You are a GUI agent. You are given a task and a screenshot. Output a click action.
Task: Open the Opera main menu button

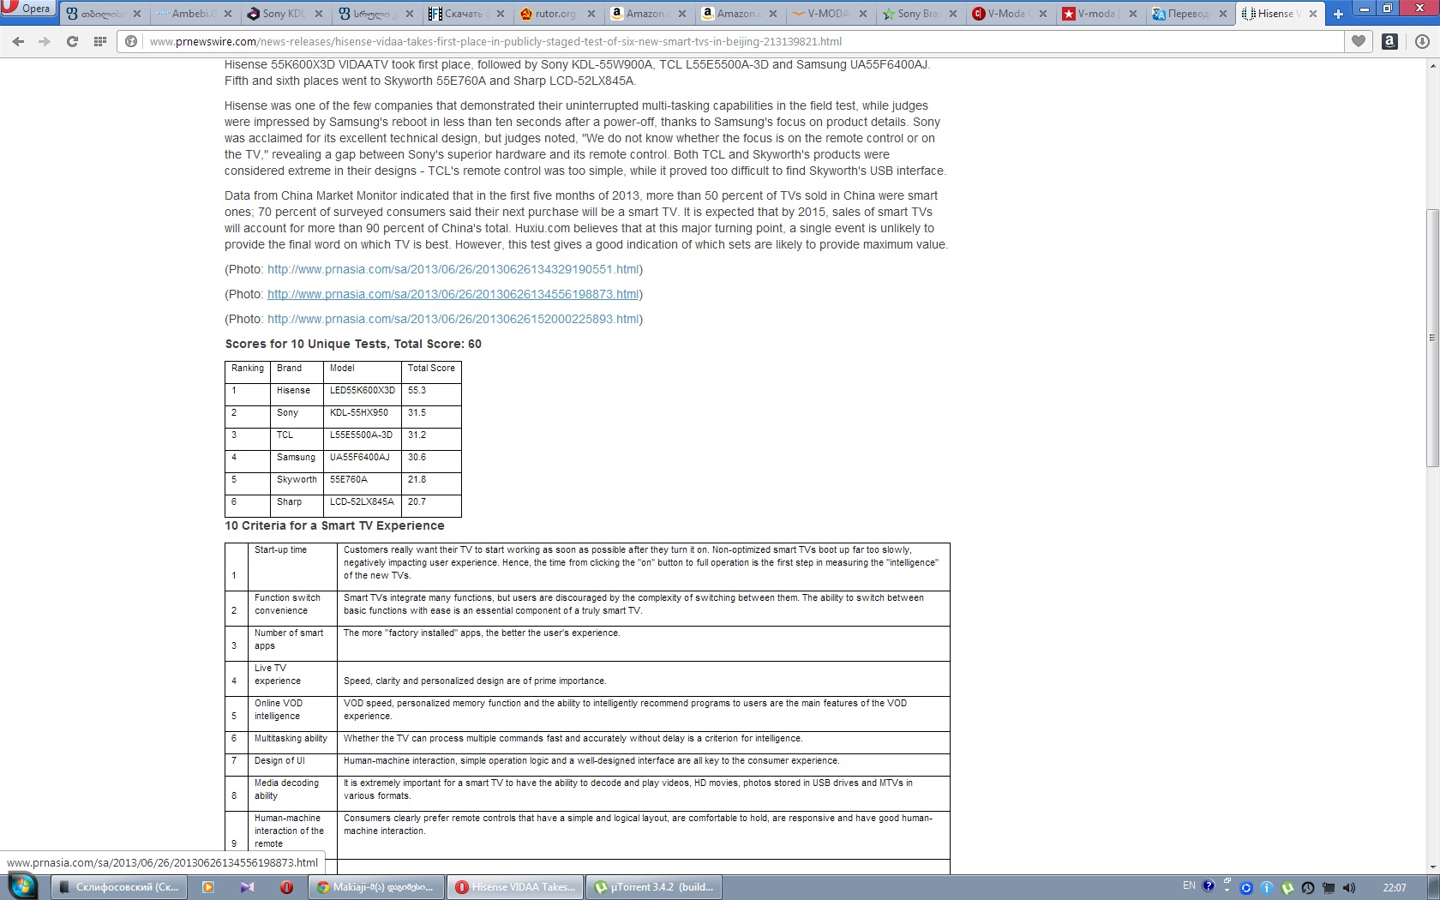27,9
